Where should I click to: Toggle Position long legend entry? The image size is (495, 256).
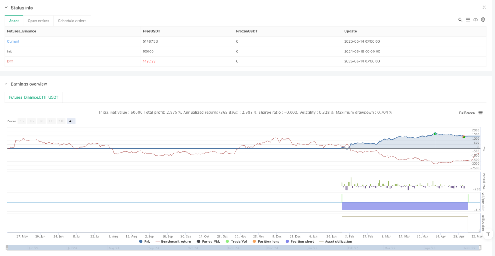tap(267, 242)
